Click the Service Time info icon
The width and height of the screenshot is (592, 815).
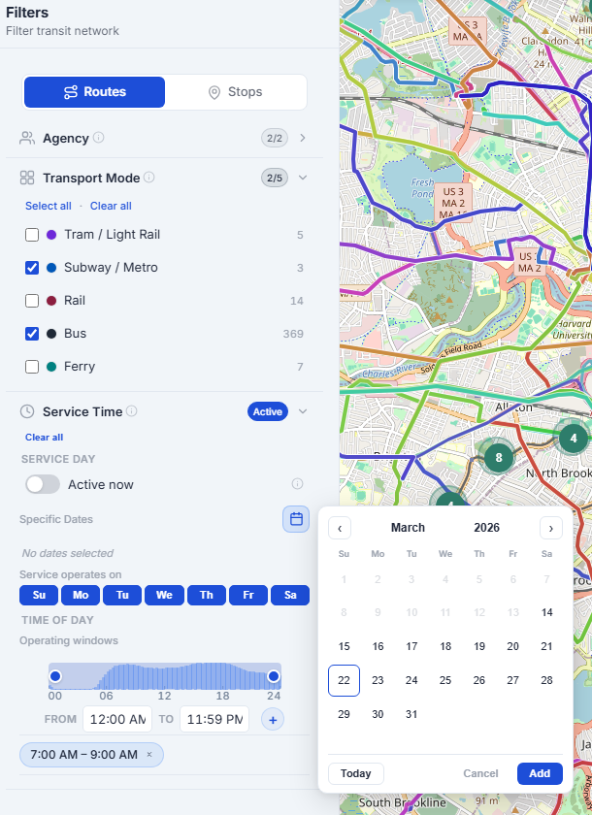pyautogui.click(x=132, y=411)
